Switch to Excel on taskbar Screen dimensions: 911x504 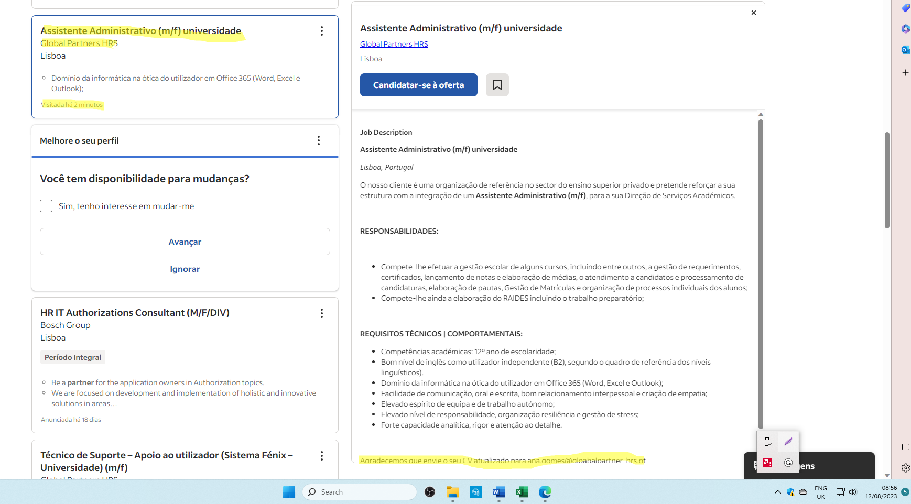click(x=522, y=492)
